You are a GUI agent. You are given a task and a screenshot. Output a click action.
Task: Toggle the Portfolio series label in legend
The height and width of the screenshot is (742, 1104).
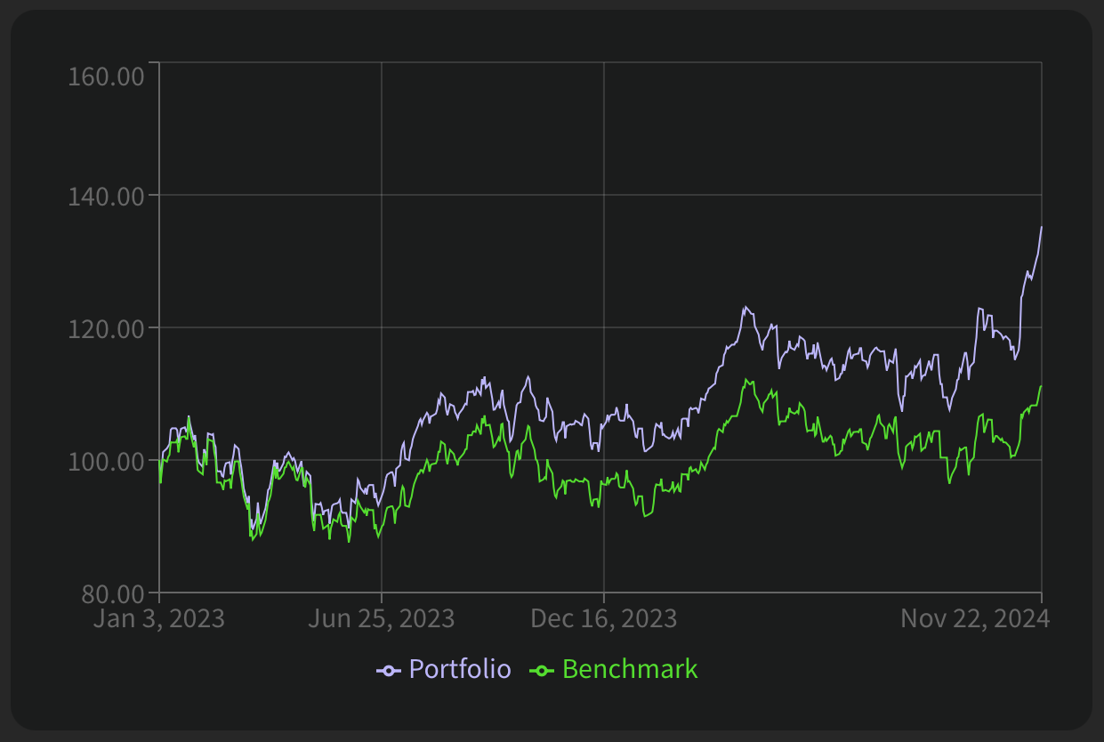click(x=459, y=669)
